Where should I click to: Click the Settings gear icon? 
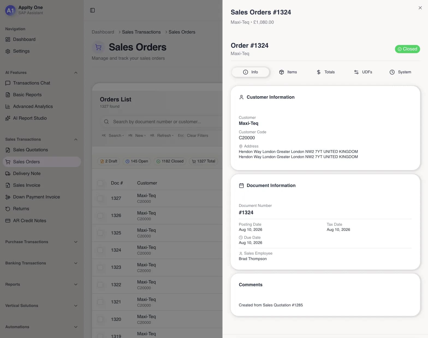pyautogui.click(x=8, y=51)
